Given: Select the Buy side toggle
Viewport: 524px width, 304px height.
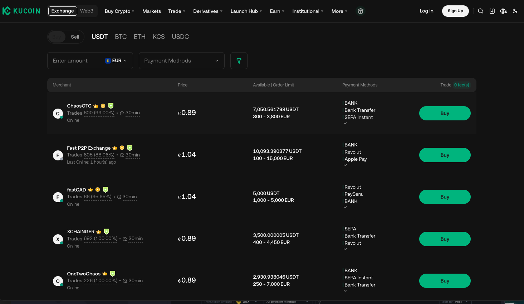Looking at the screenshot, I should click(57, 37).
